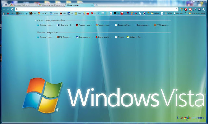Select the 'Новая вкладка' tab
This screenshot has height=124, width=208.
click(x=80, y=5)
